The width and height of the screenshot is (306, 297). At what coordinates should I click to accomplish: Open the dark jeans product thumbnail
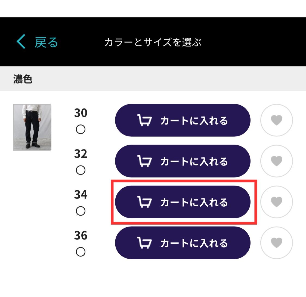pos(32,127)
